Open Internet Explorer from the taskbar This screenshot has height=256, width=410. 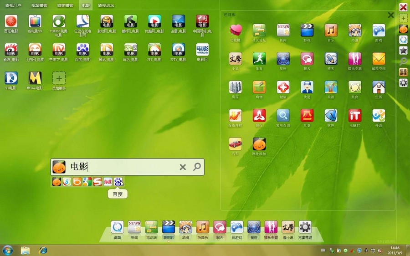[x=43, y=250]
